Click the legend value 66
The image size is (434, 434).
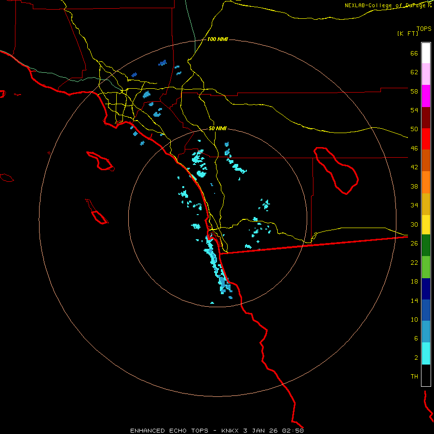tap(414, 53)
